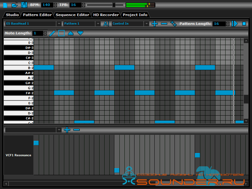This screenshot has width=252, height=189.
Task: Play the pattern
Action: pos(235,24)
